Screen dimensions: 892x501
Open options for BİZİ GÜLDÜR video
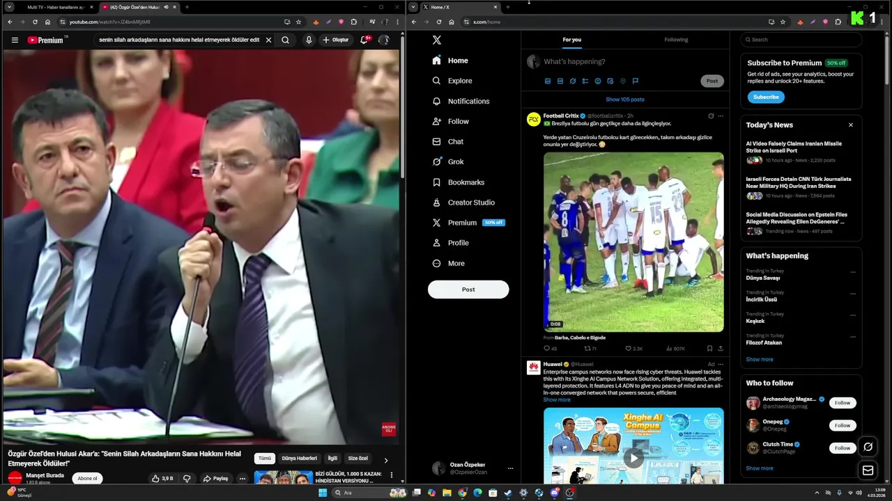pos(392,475)
